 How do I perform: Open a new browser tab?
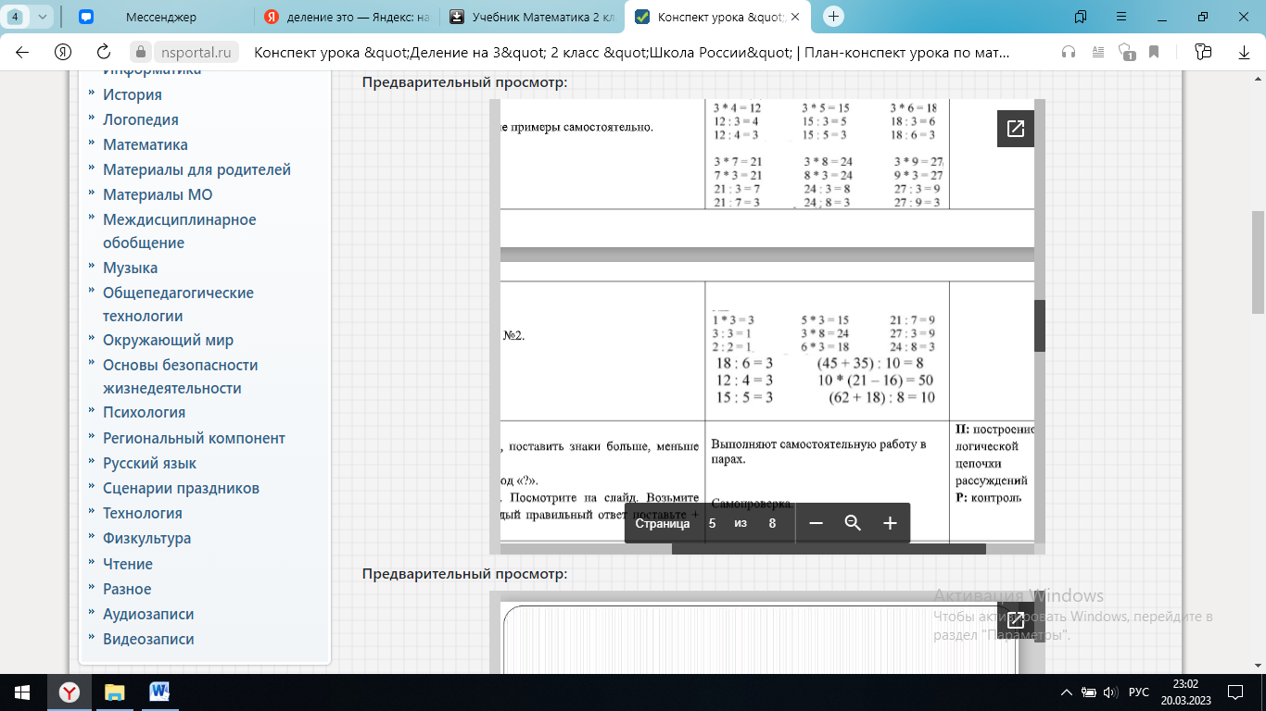(x=833, y=17)
